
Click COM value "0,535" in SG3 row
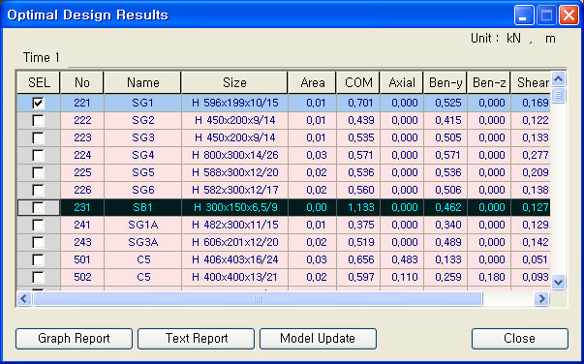(x=358, y=137)
